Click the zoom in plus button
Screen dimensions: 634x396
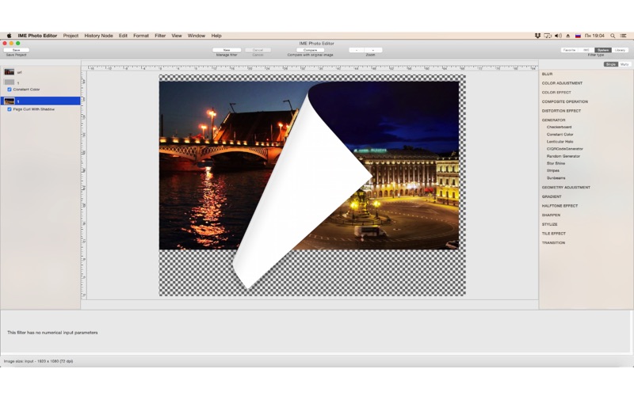coord(372,50)
